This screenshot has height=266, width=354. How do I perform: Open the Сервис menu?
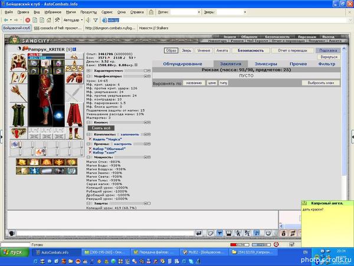(107, 12)
